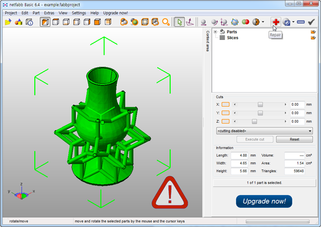The width and height of the screenshot is (321, 227).
Task: Click the left arrow of the Z slider
Action: coord(235,121)
